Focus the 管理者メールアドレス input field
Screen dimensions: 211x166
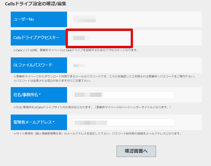pyautogui.click(x=124, y=122)
